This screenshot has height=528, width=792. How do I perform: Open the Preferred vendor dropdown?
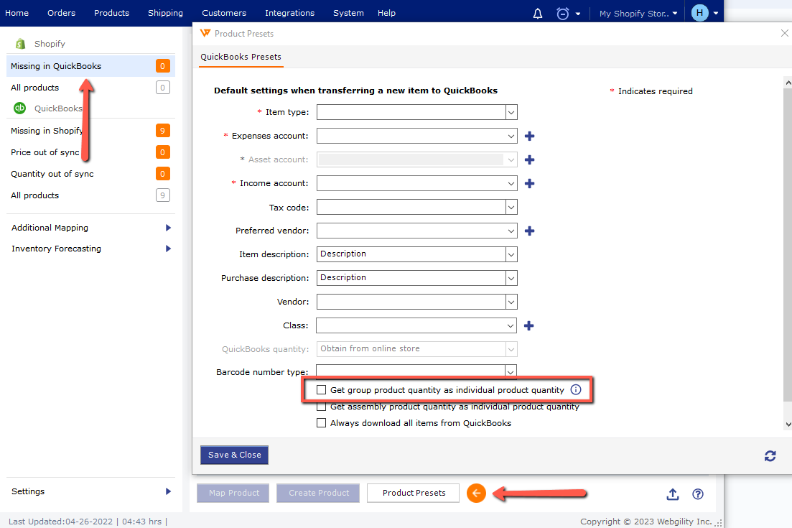(511, 231)
